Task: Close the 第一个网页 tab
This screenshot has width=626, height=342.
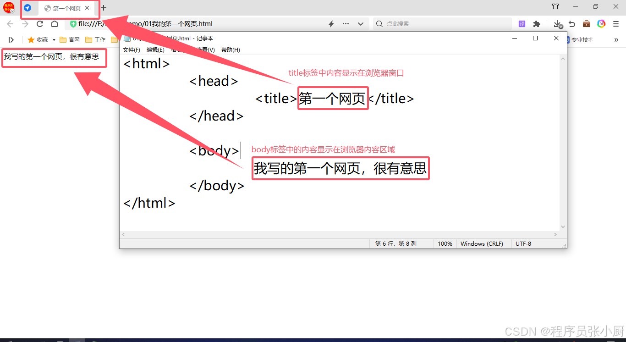Action: [87, 8]
